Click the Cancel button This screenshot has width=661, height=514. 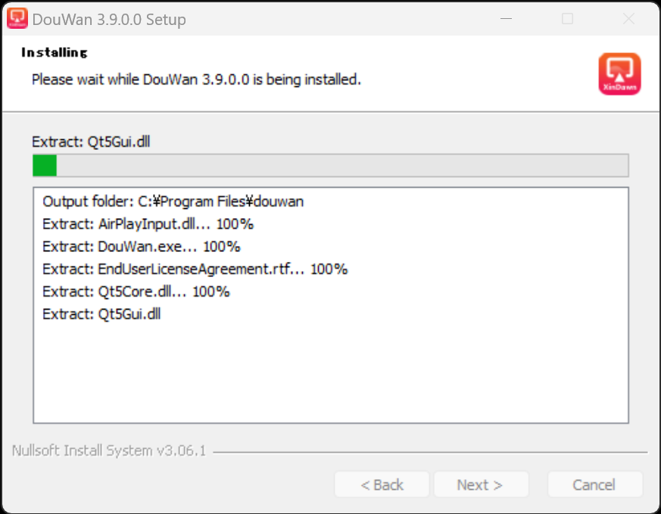[594, 484]
